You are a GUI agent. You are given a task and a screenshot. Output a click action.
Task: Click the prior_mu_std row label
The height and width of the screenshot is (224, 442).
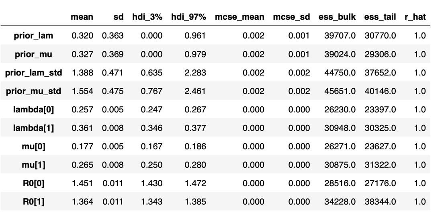point(33,91)
